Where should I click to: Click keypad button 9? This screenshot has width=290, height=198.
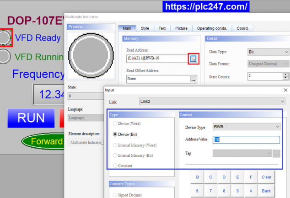tap(237, 191)
